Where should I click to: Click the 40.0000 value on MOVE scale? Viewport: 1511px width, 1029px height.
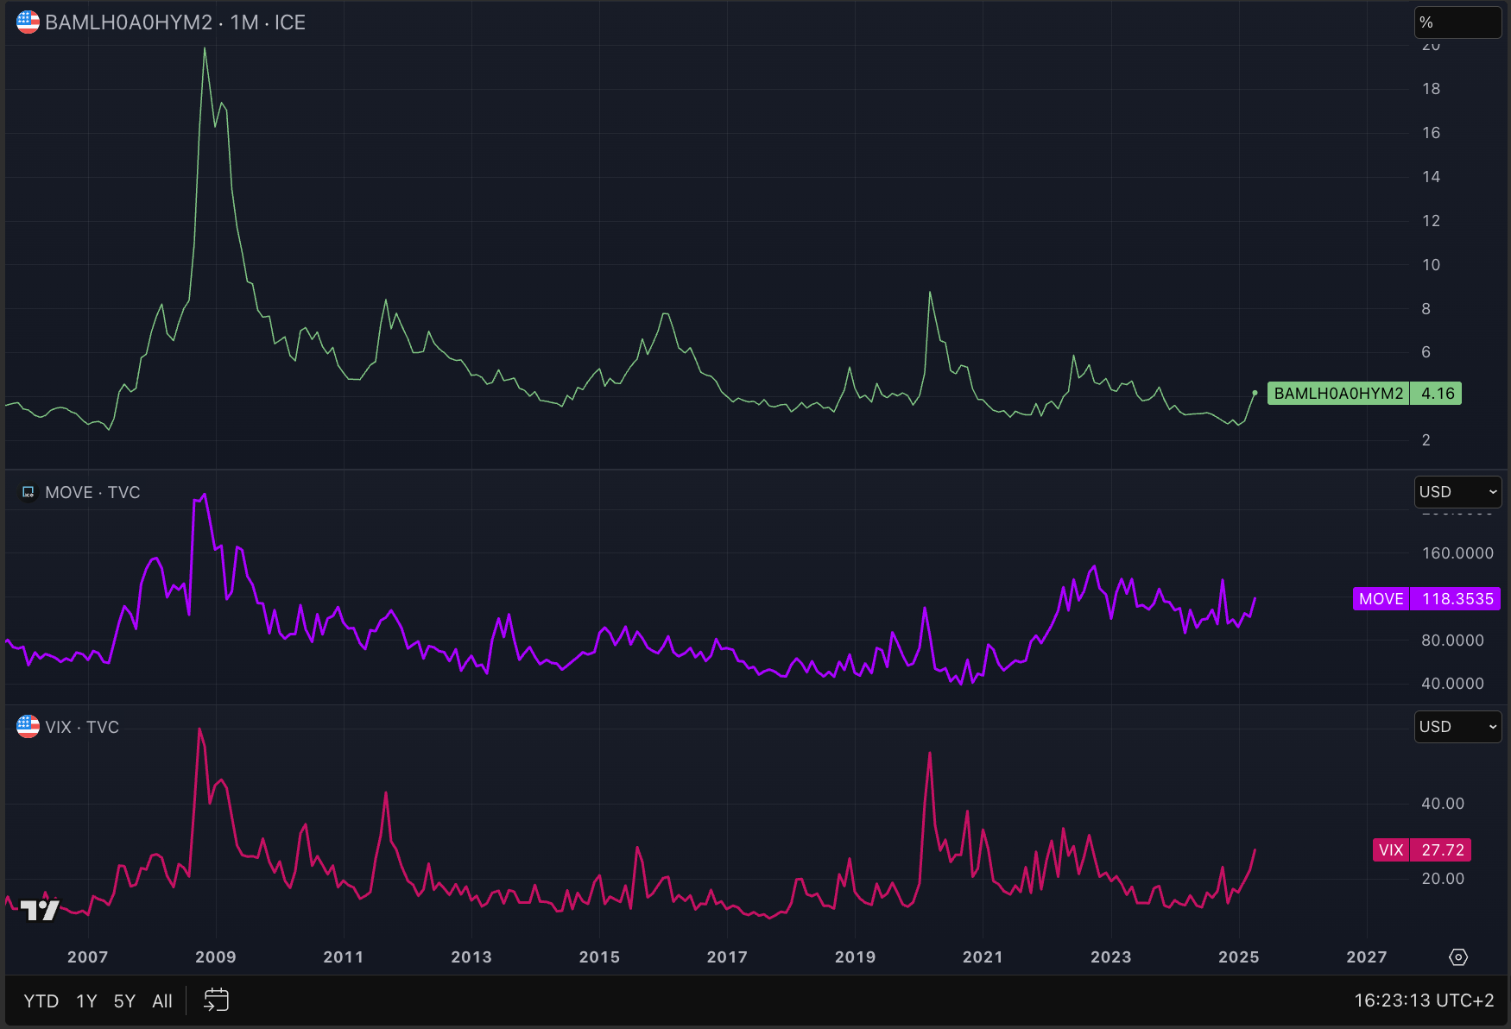click(1452, 683)
